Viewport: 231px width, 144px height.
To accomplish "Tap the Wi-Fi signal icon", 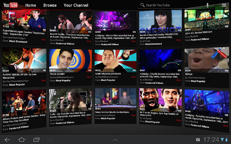I will point(222,139).
